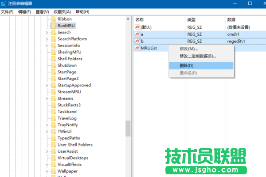Screen dimensions: 266x177
Task: Select the Streams key
Action: coord(65,98)
